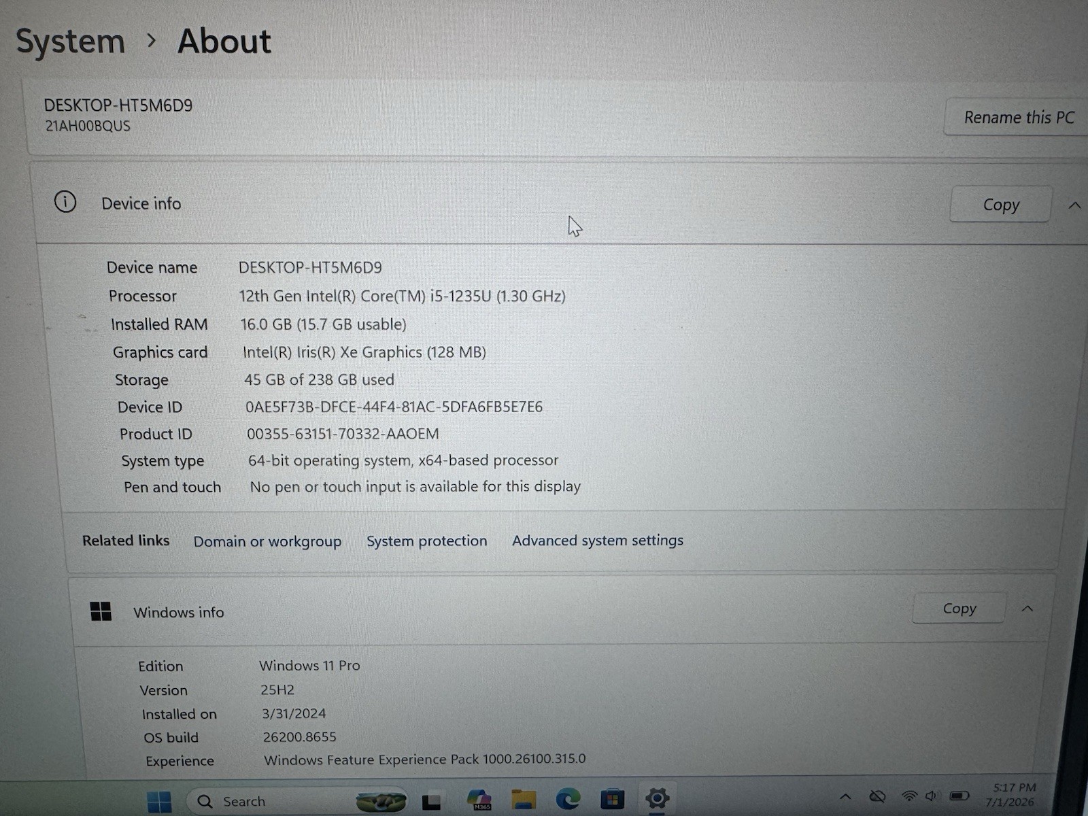
Task: Collapse the Device info section
Action: tap(1074, 205)
